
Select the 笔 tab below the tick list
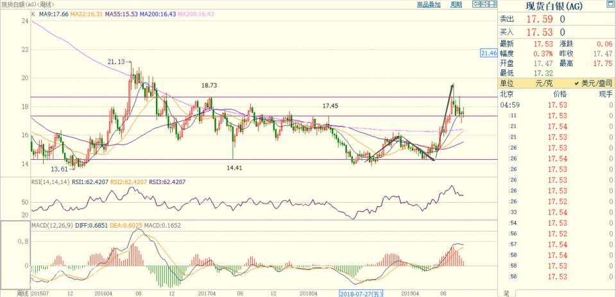tap(506, 293)
